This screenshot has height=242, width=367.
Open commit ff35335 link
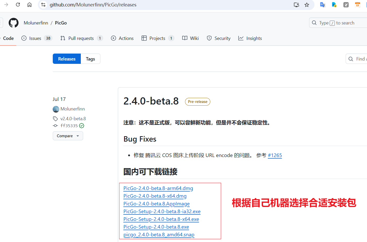tap(69, 126)
